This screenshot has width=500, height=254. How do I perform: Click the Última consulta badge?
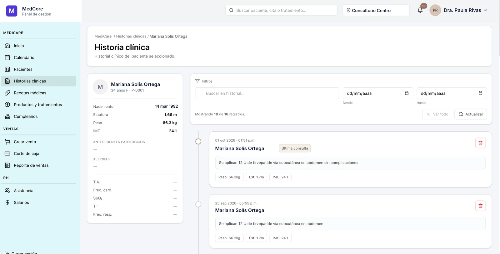coord(295,149)
